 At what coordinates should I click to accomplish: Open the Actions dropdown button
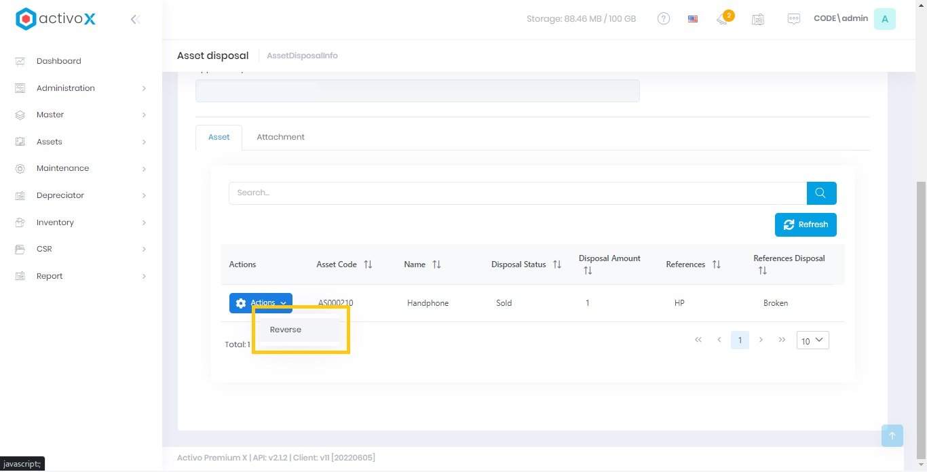(x=261, y=303)
